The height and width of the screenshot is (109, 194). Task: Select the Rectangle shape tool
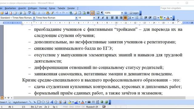tap(39, 102)
